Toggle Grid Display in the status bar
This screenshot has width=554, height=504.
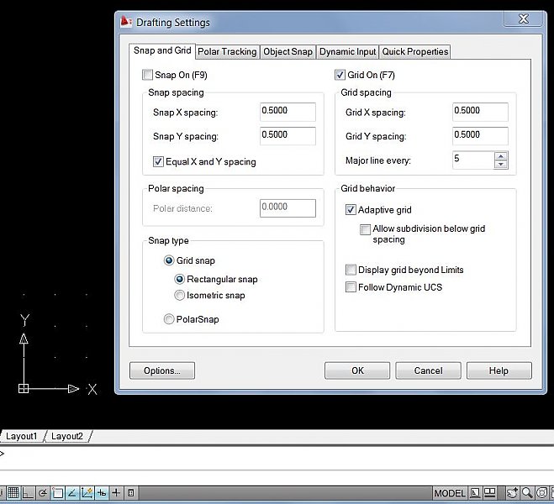pos(13,493)
